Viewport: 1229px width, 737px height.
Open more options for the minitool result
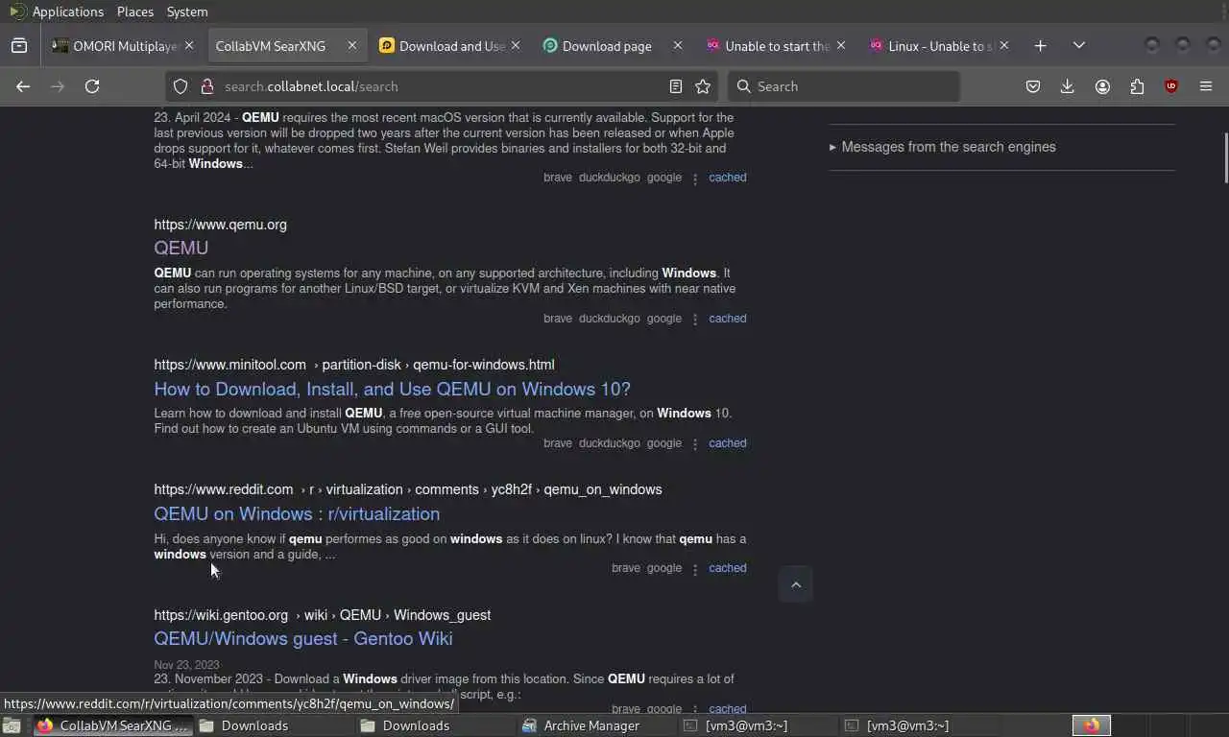[695, 443]
